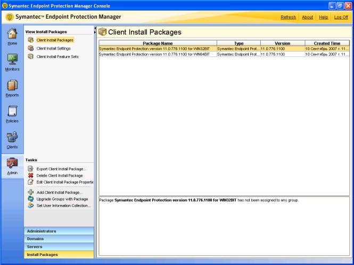Image resolution: width=354 pixels, height=265 pixels.
Task: Click the Export Client Install Package icon
Action: click(30, 169)
